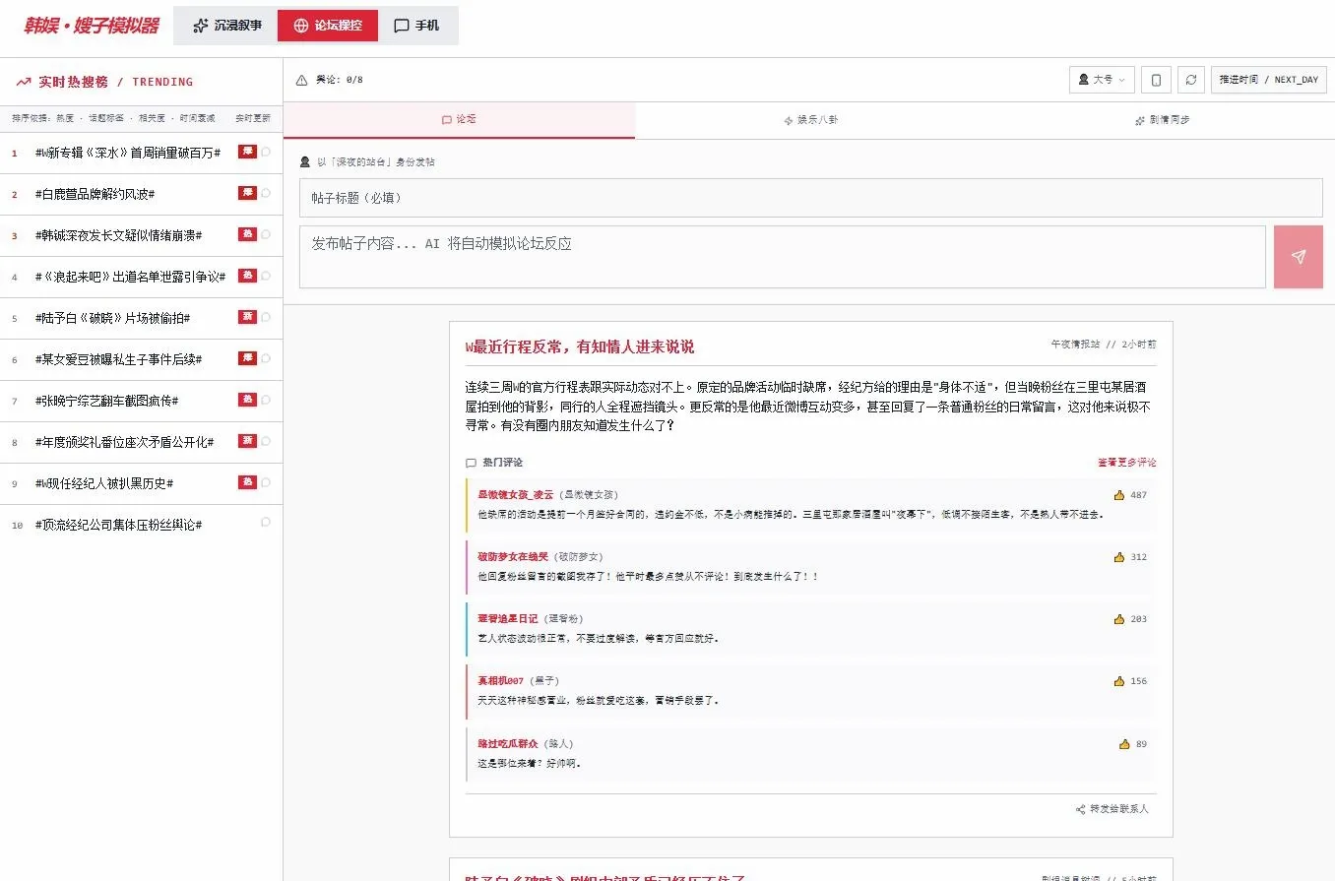This screenshot has width=1335, height=881.
Task: Click the 以「深夜的站台」身份发帖 label
Action: 375,161
